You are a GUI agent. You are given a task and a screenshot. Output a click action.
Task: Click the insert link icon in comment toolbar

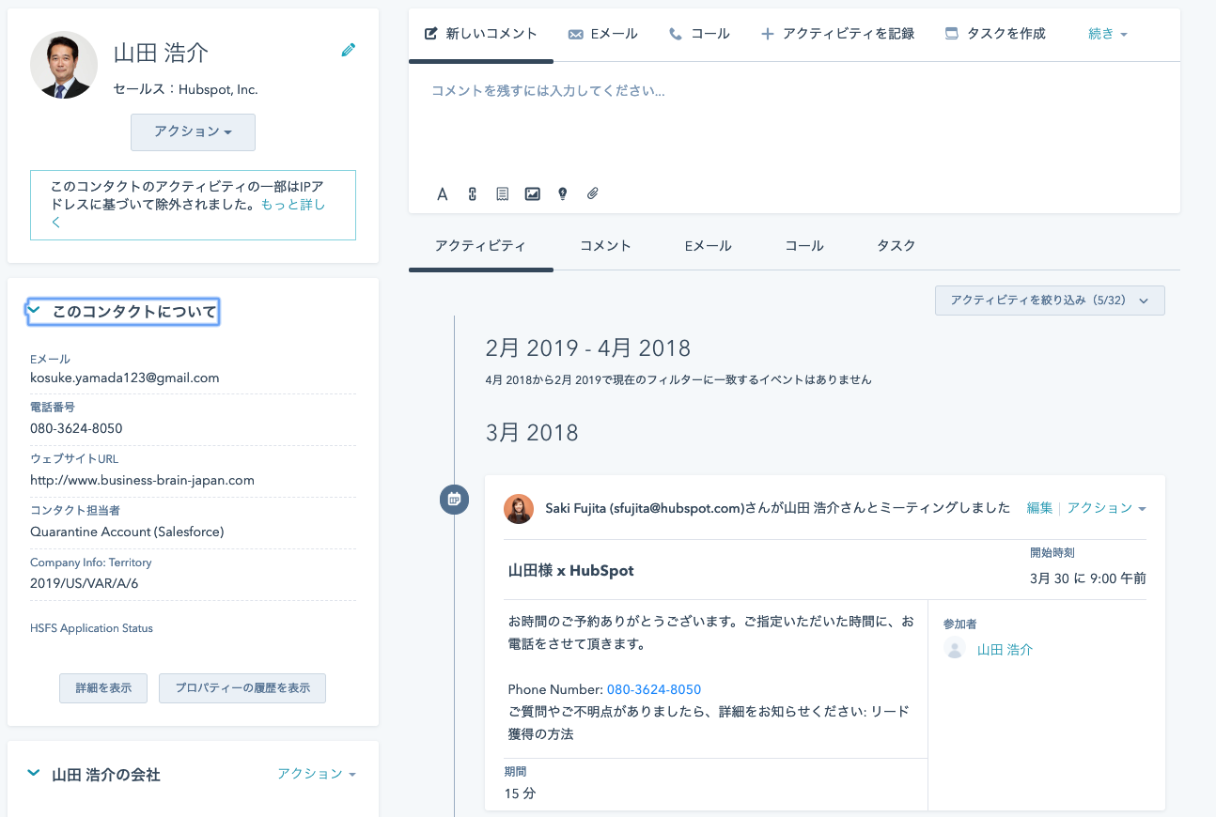(x=473, y=194)
